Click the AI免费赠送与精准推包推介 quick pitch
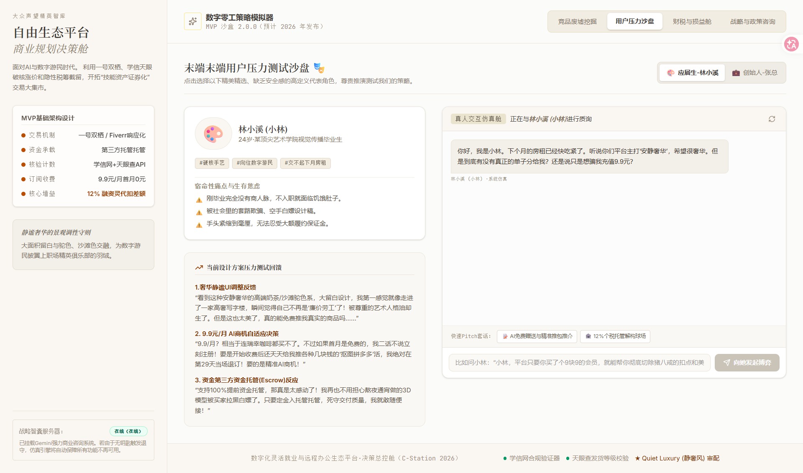 coord(537,336)
